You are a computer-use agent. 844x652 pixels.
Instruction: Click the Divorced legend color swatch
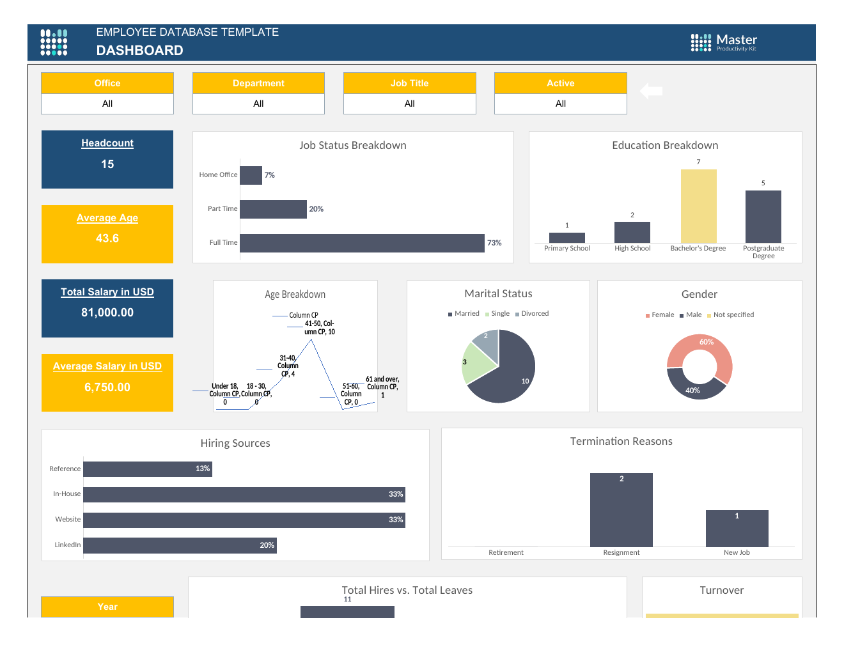(517, 314)
